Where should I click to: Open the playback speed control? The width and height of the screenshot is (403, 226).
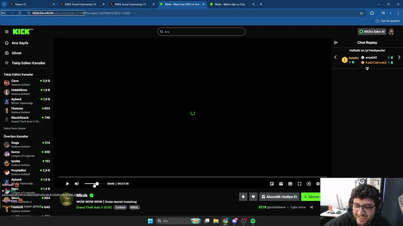pyautogui.click(x=309, y=184)
